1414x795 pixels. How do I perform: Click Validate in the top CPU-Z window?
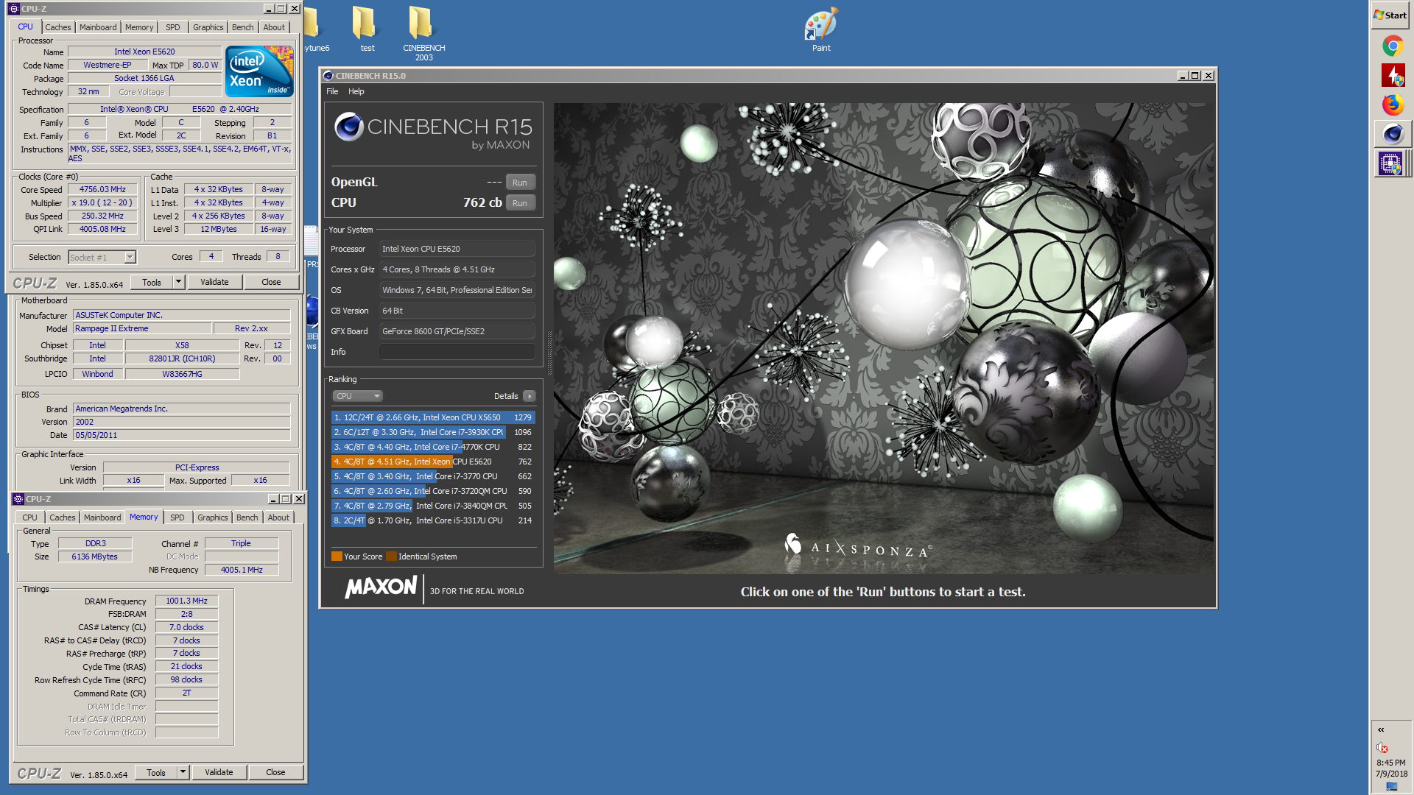(214, 282)
